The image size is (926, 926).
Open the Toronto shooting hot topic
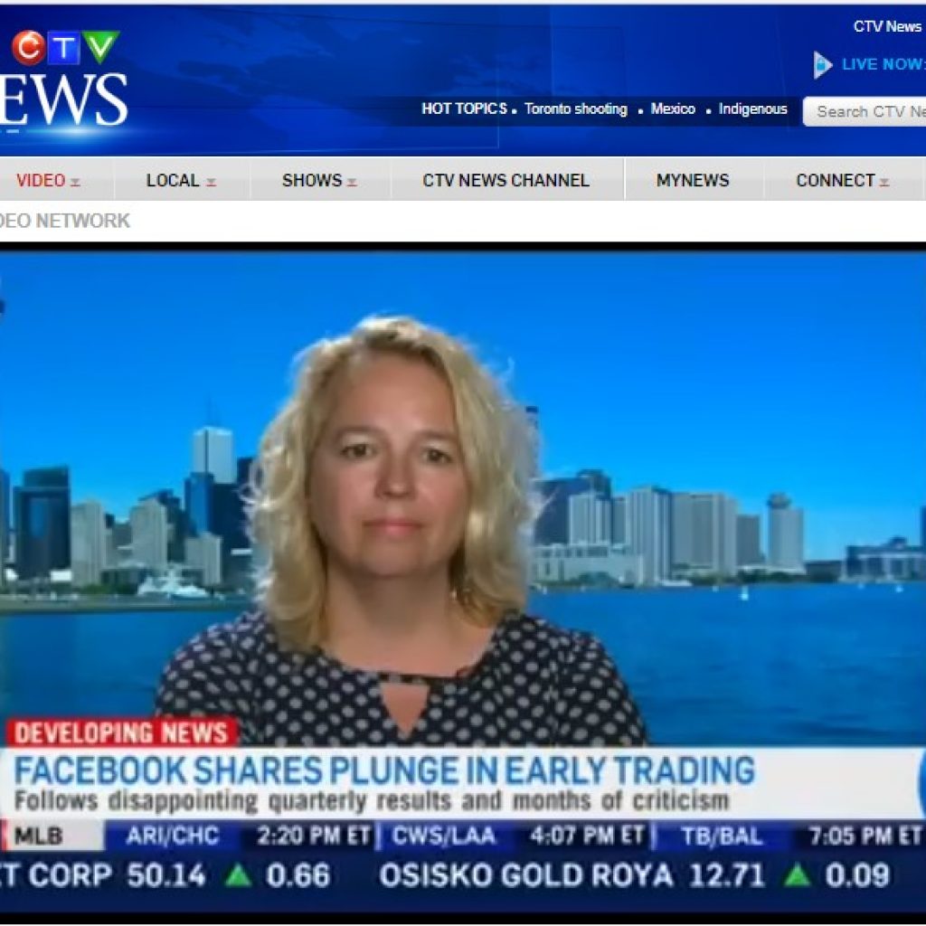tap(576, 109)
